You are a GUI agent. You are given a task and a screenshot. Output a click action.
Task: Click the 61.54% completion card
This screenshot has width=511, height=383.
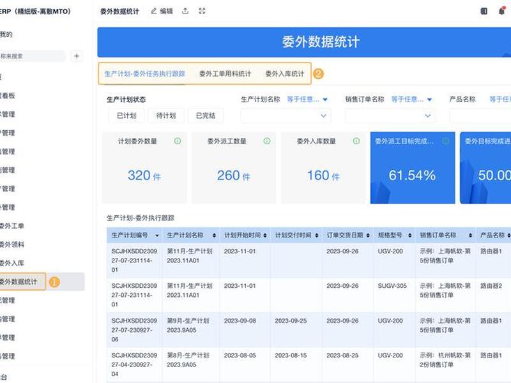pos(413,168)
